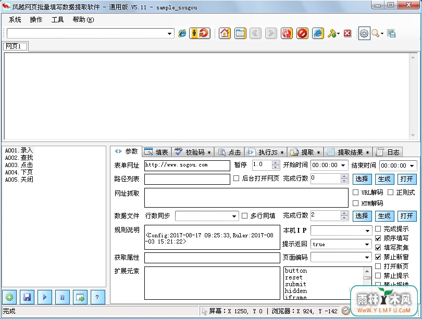Select rule A002.查找 in the list
The width and height of the screenshot is (422, 319).
pyautogui.click(x=19, y=158)
